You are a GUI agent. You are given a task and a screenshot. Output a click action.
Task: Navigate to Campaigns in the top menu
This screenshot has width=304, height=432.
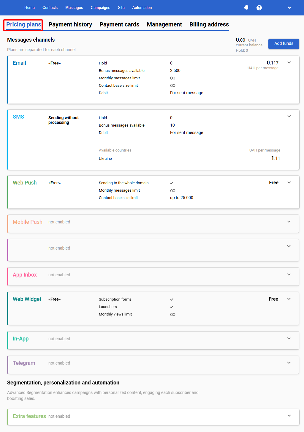tap(100, 7)
